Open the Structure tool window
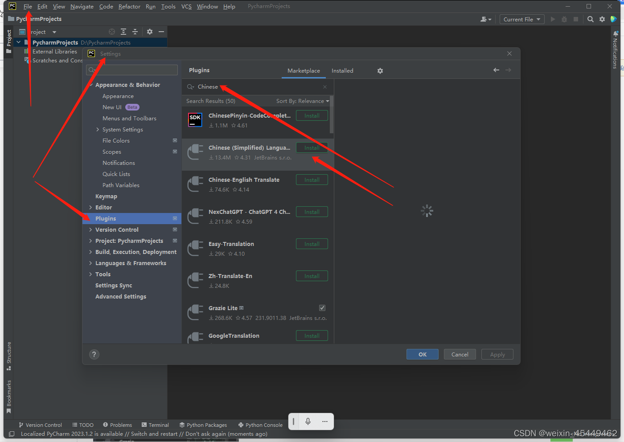Viewport: 624px width, 442px height. coord(8,356)
